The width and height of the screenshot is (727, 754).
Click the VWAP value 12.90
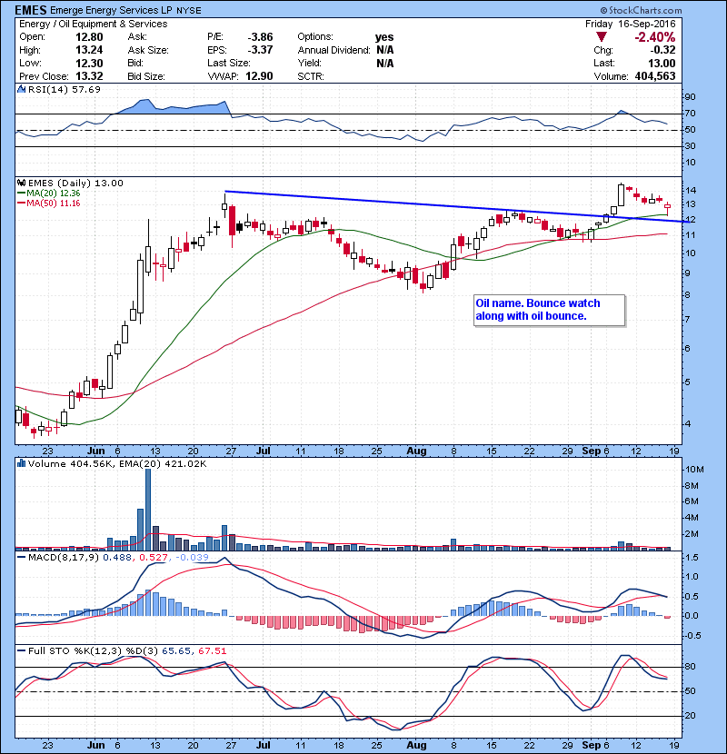259,76
